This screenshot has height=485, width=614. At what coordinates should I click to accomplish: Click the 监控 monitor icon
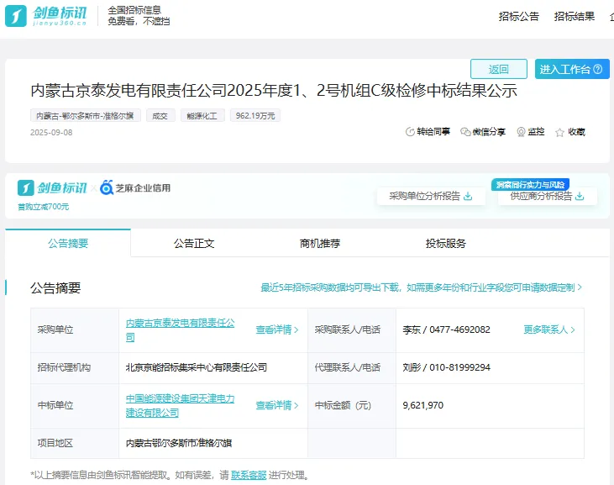(521, 132)
